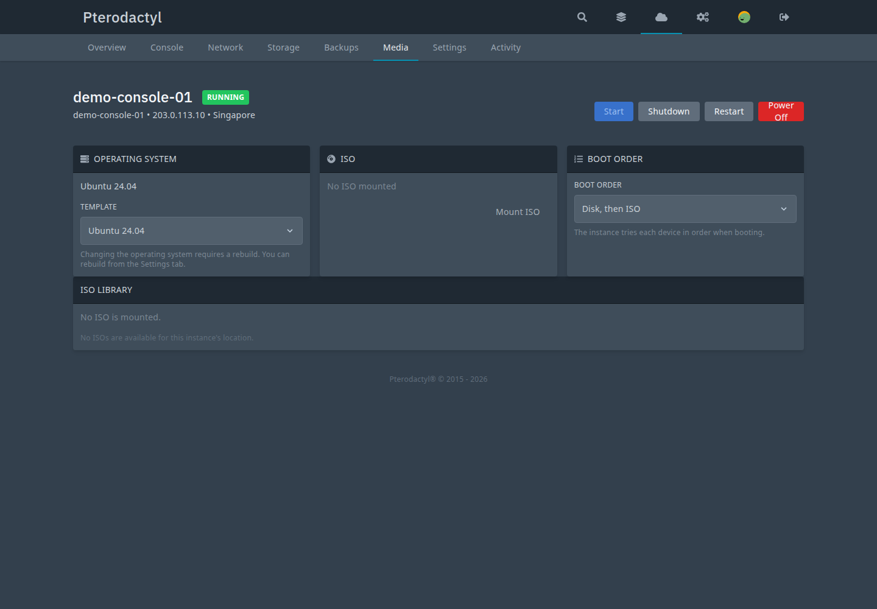Go to the Backups tab
Viewport: 877px width, 609px height.
click(341, 48)
